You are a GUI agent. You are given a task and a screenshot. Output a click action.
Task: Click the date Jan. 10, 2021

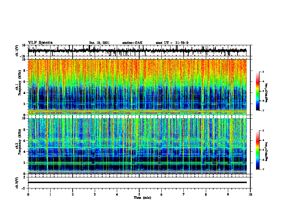pos(99,43)
